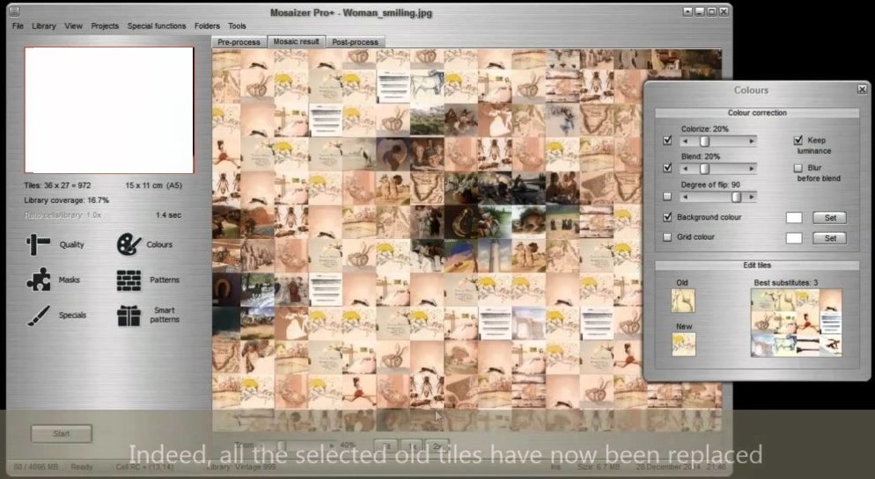The image size is (875, 479).
Task: Click right arrow of Degree of flip slider
Action: 752,197
